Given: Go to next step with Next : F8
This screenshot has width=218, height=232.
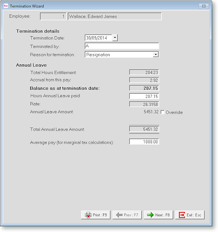Looking at the screenshot, I should pos(158,215).
